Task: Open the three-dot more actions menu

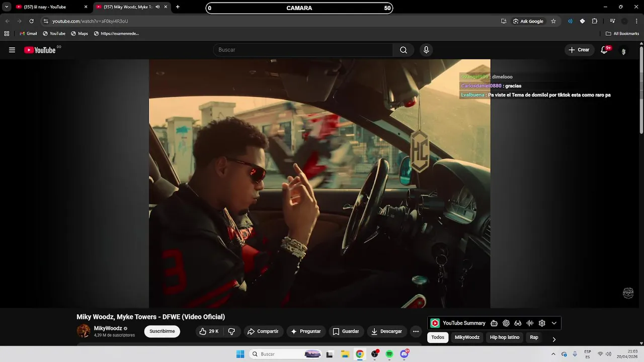Action: pyautogui.click(x=416, y=331)
